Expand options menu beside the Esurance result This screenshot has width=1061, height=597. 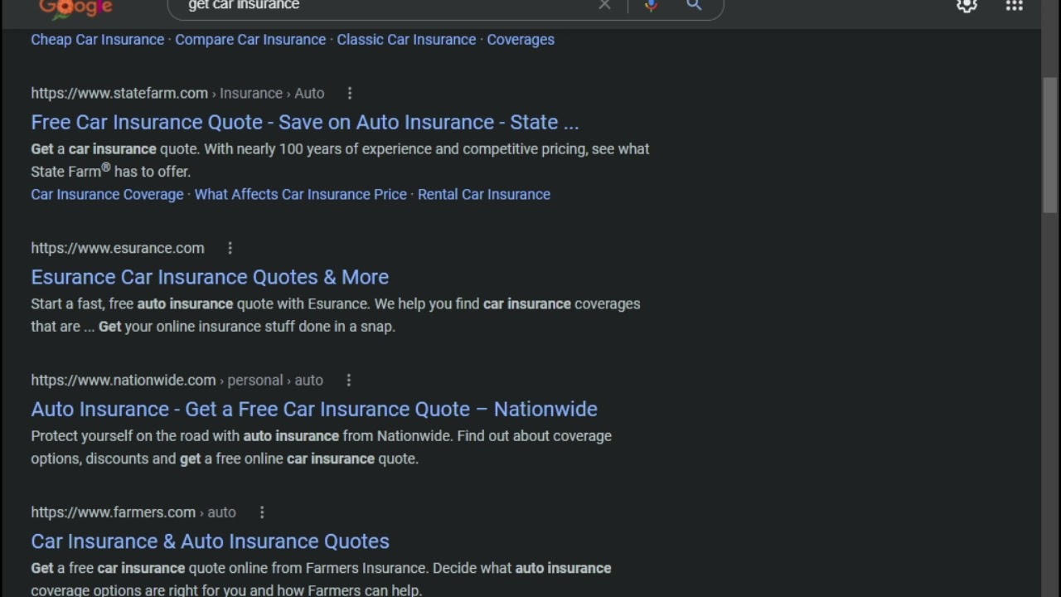click(x=230, y=247)
